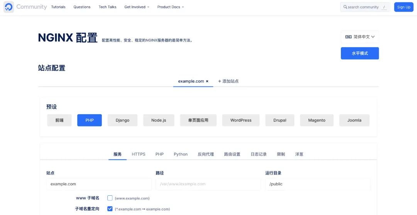417x215 pixels.
Task: Select the 单页面应用 preset
Action: pos(198,120)
